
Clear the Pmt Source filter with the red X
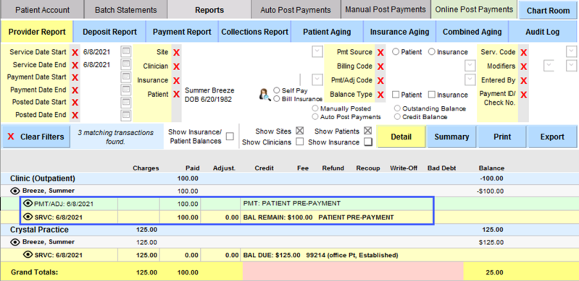coord(380,52)
